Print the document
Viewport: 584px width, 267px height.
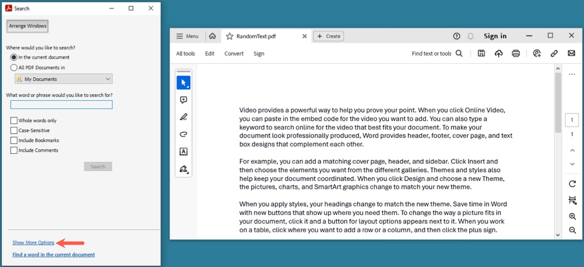pos(516,53)
